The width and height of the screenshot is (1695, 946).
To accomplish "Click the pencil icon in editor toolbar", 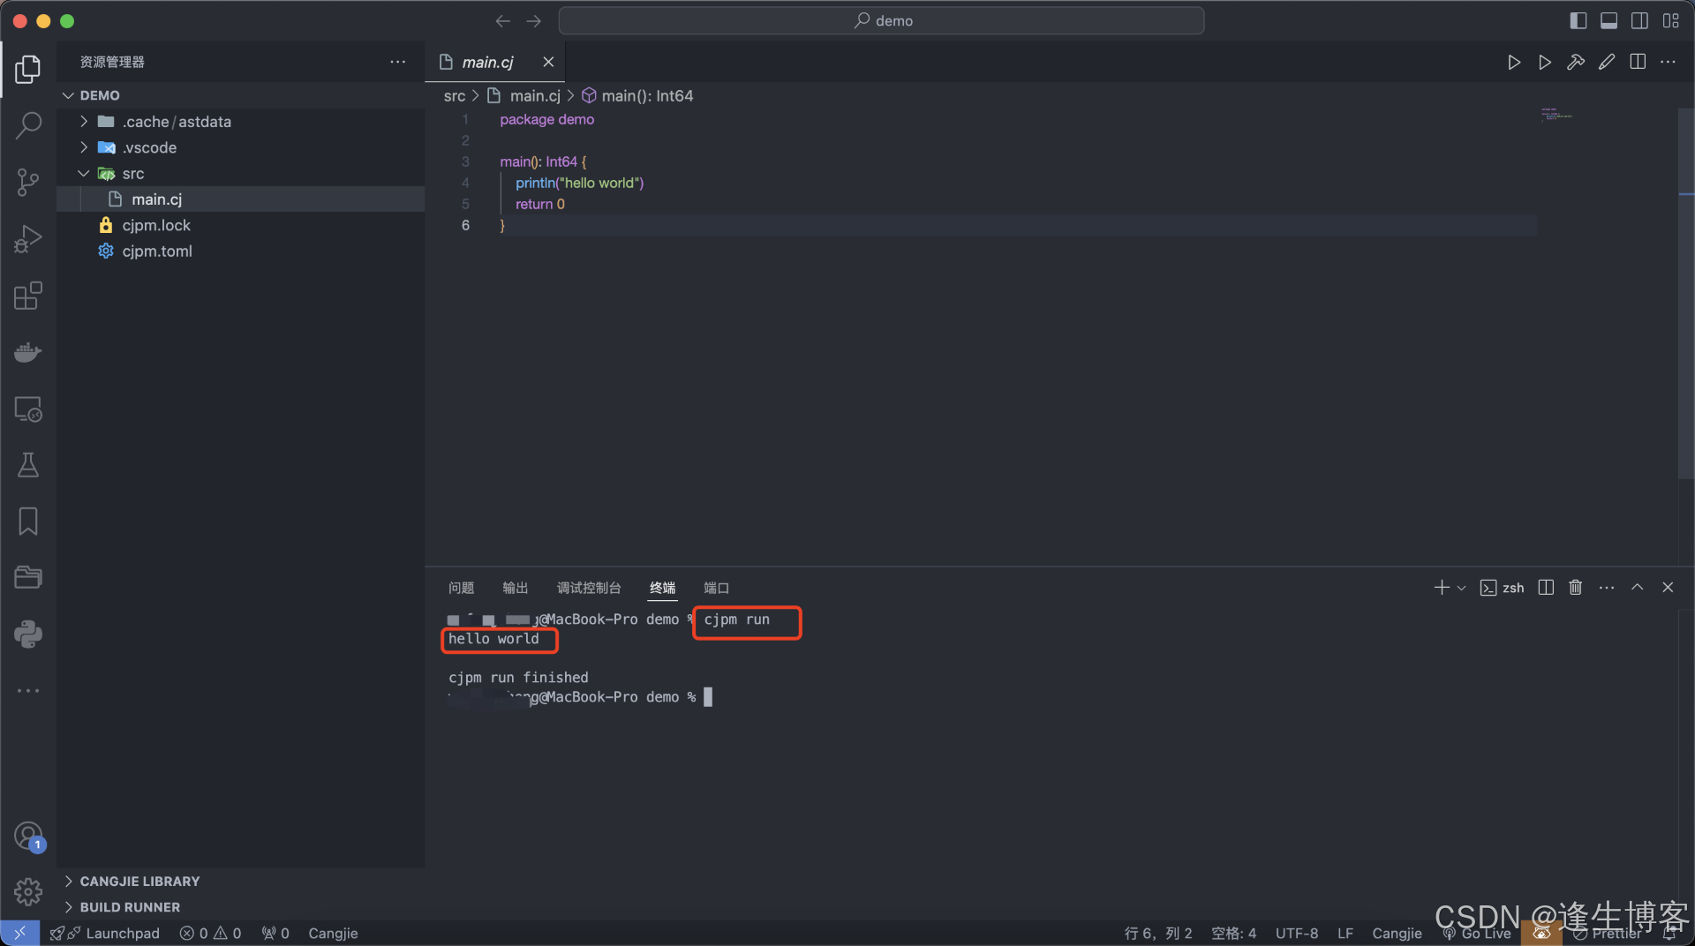I will (1607, 62).
